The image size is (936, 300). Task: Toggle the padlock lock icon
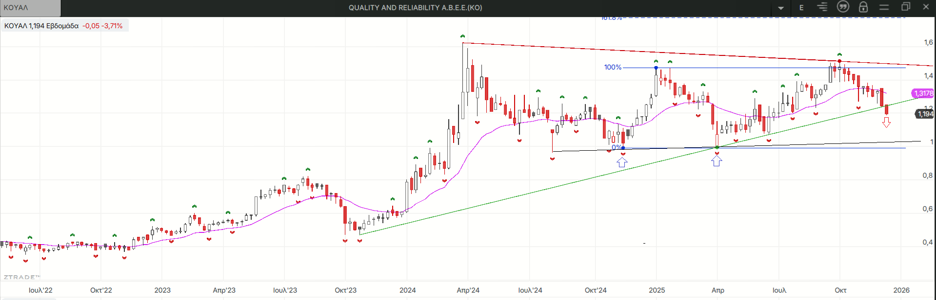tap(863, 7)
